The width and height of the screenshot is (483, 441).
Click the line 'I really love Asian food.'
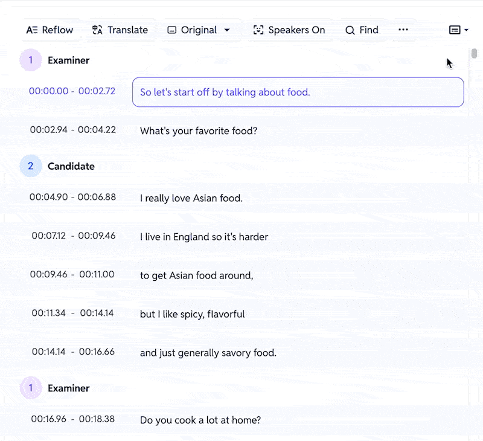click(x=191, y=198)
